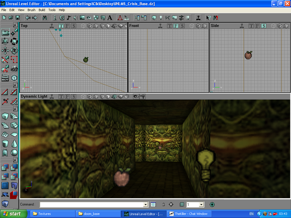Open the grid size dropdown
Screen dimensions: 291x218
pos(201,205)
